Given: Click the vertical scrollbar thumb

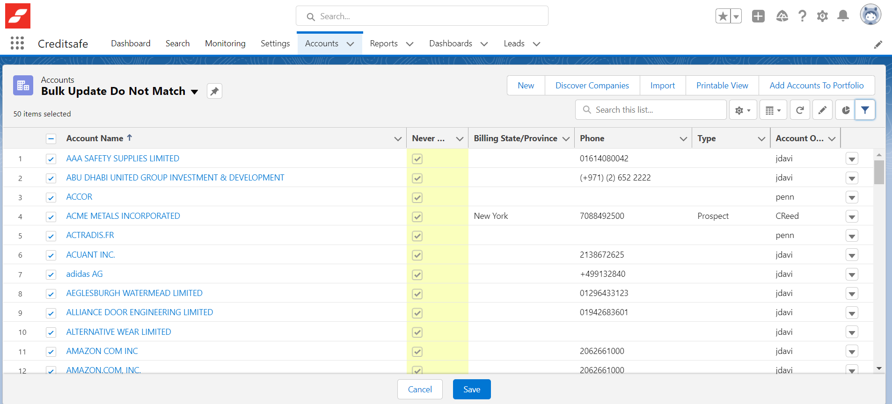Looking at the screenshot, I should pyautogui.click(x=879, y=173).
